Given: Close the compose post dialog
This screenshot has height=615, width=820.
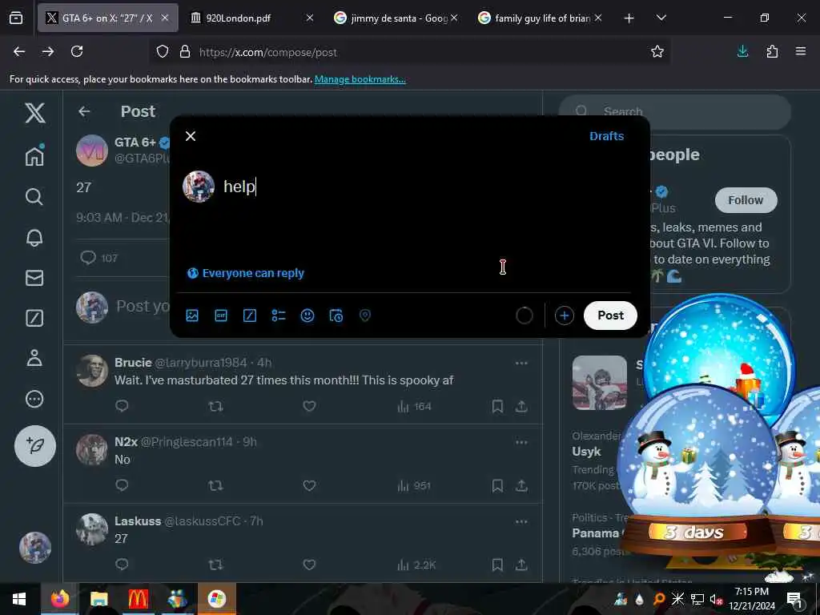Looking at the screenshot, I should click(191, 136).
